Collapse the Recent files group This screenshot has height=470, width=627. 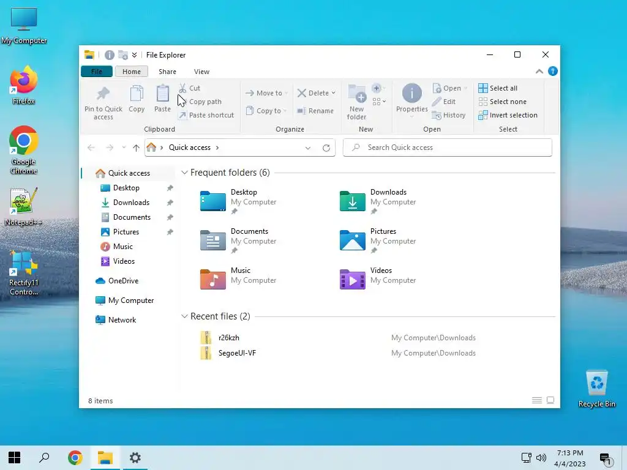[x=184, y=316]
